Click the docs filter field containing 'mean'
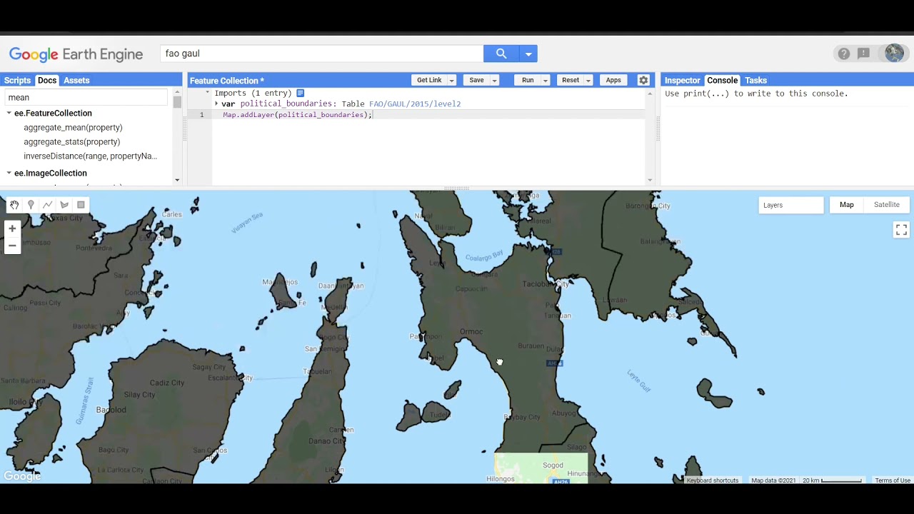Viewport: 914px width, 514px height. [x=86, y=97]
